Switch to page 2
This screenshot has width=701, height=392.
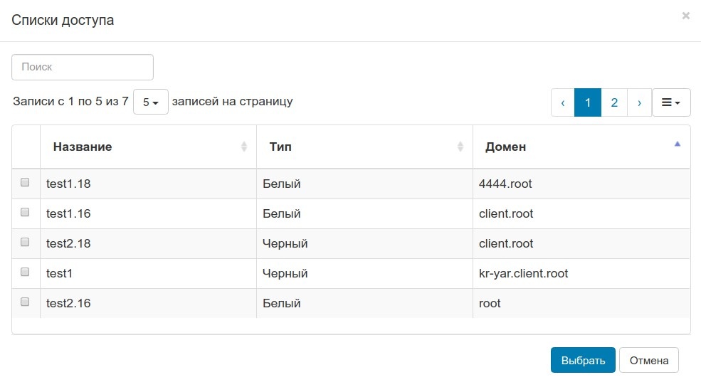[x=613, y=102]
